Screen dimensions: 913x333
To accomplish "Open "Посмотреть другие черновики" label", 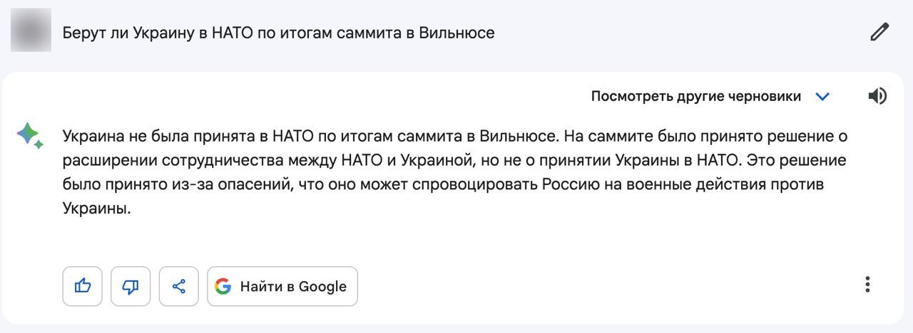I will coord(695,96).
